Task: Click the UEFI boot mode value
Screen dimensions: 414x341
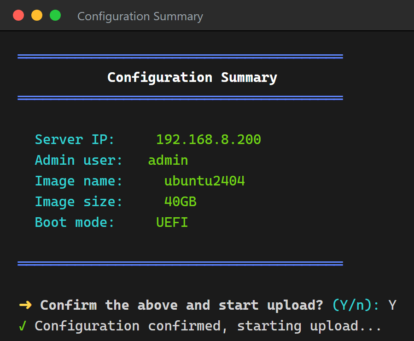Action: (x=172, y=222)
